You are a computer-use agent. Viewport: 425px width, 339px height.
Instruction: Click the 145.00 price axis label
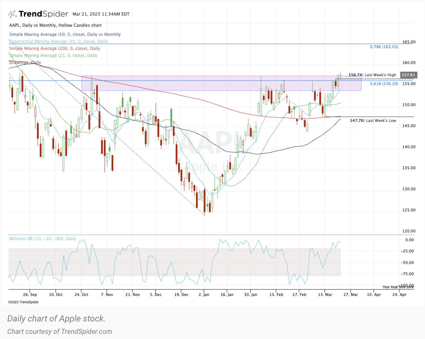pyautogui.click(x=409, y=126)
